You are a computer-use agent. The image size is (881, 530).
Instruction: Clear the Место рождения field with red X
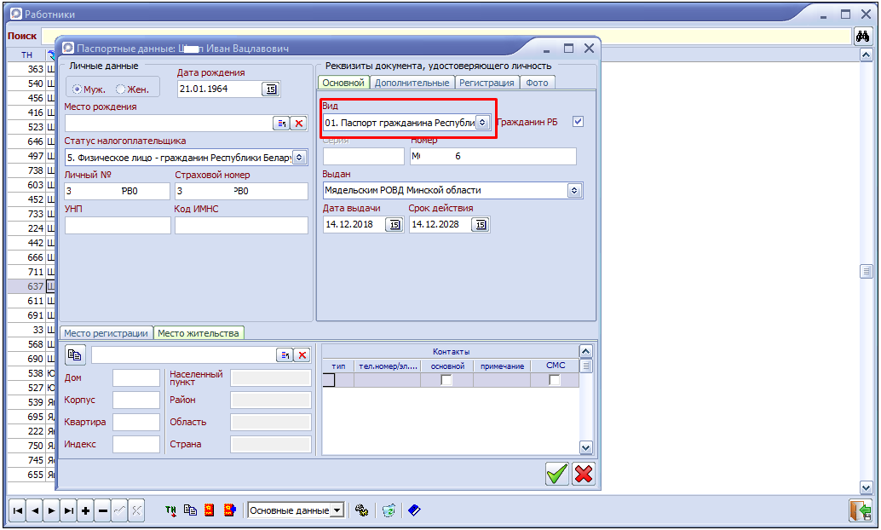pyautogui.click(x=298, y=124)
